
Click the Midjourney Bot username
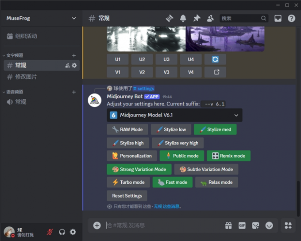pos(125,96)
